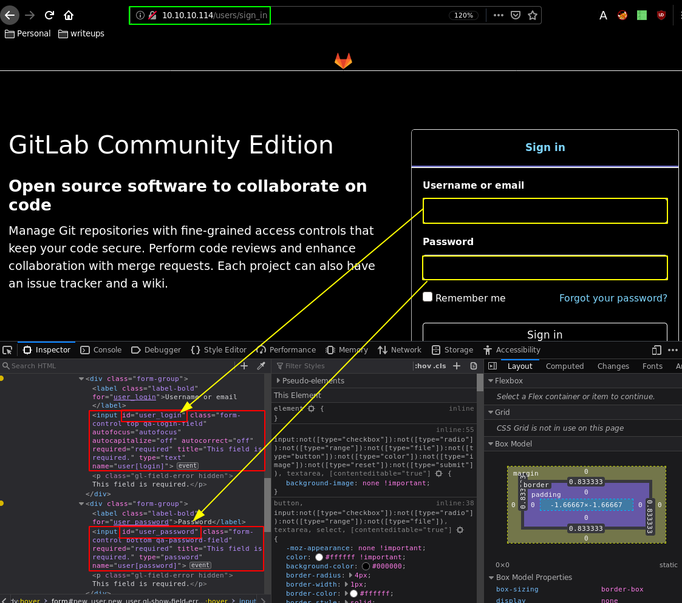Go back with the browser back arrow
Viewport: 682px width, 603px height.
coord(10,15)
